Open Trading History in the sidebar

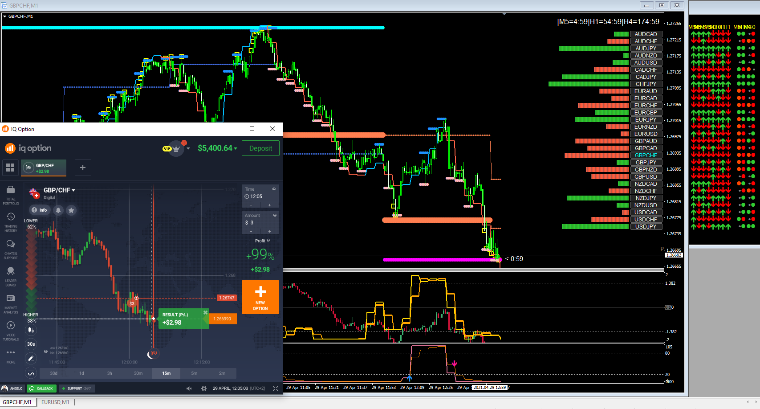tap(11, 222)
